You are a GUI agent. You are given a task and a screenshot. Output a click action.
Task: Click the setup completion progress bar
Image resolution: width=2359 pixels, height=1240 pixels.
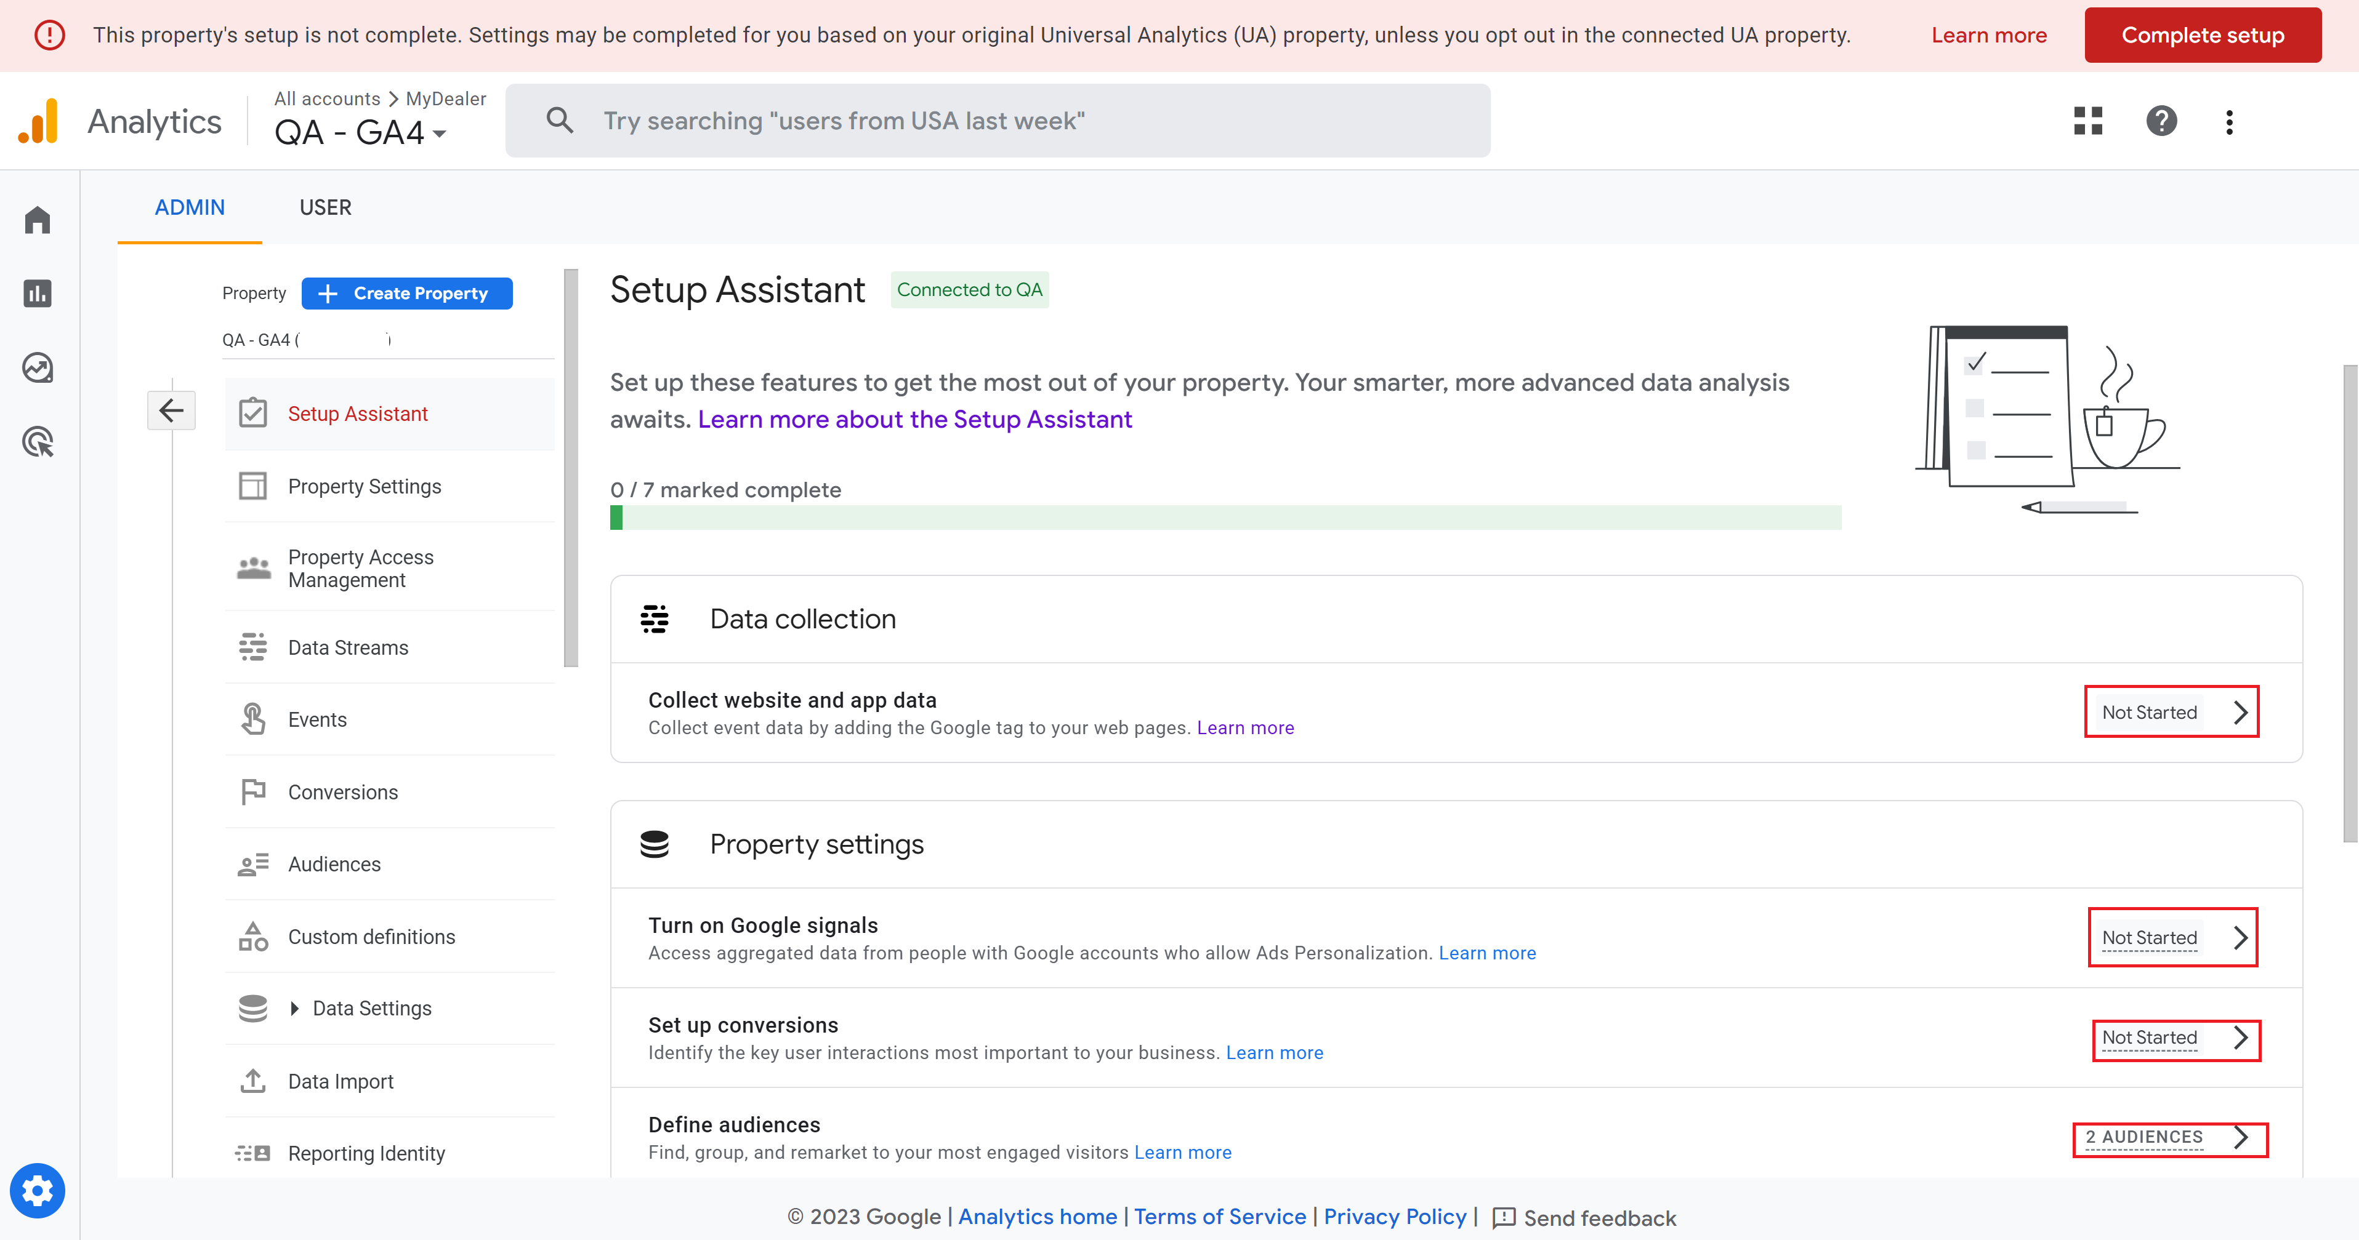1225,518
